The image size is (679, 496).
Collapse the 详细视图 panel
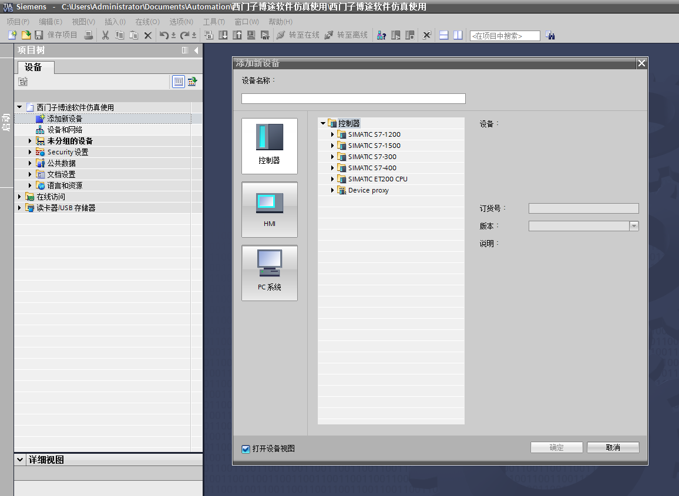20,460
